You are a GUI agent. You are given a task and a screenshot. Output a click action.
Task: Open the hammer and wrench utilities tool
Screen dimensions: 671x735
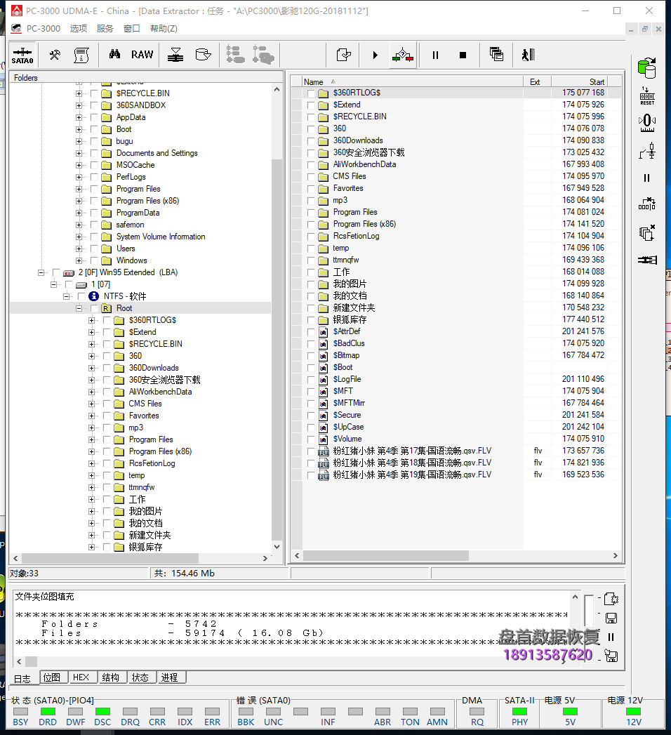(55, 55)
